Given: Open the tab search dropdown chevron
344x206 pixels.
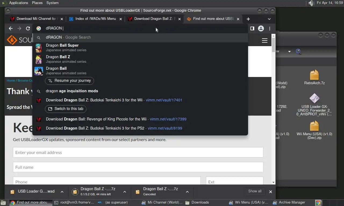Looking at the screenshot, I should [x=269, y=19].
